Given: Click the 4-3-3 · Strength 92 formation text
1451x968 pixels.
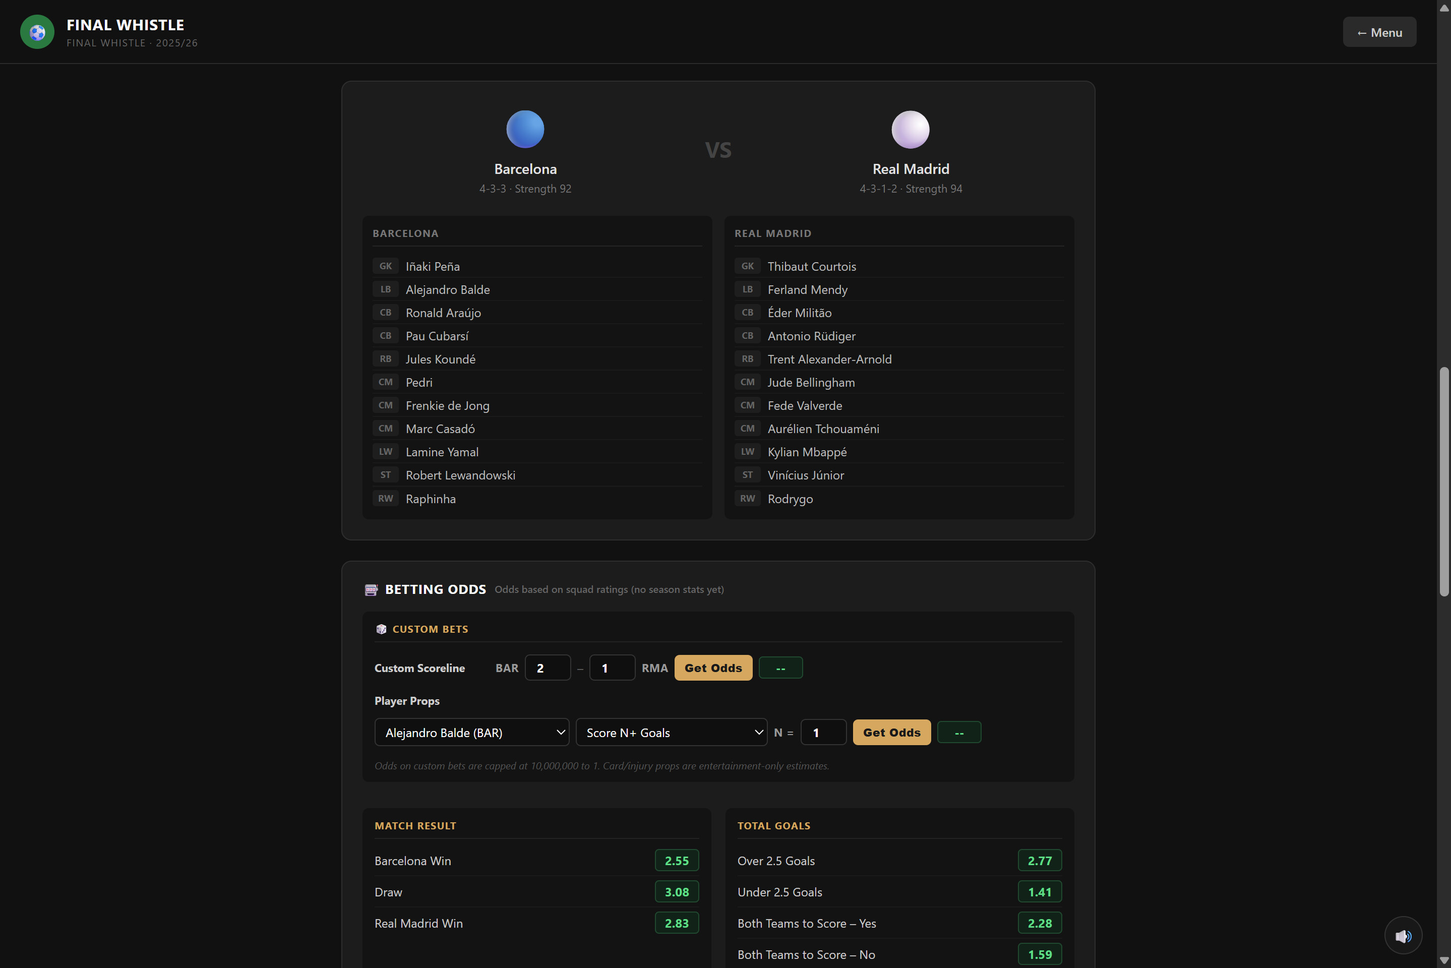Looking at the screenshot, I should point(525,189).
